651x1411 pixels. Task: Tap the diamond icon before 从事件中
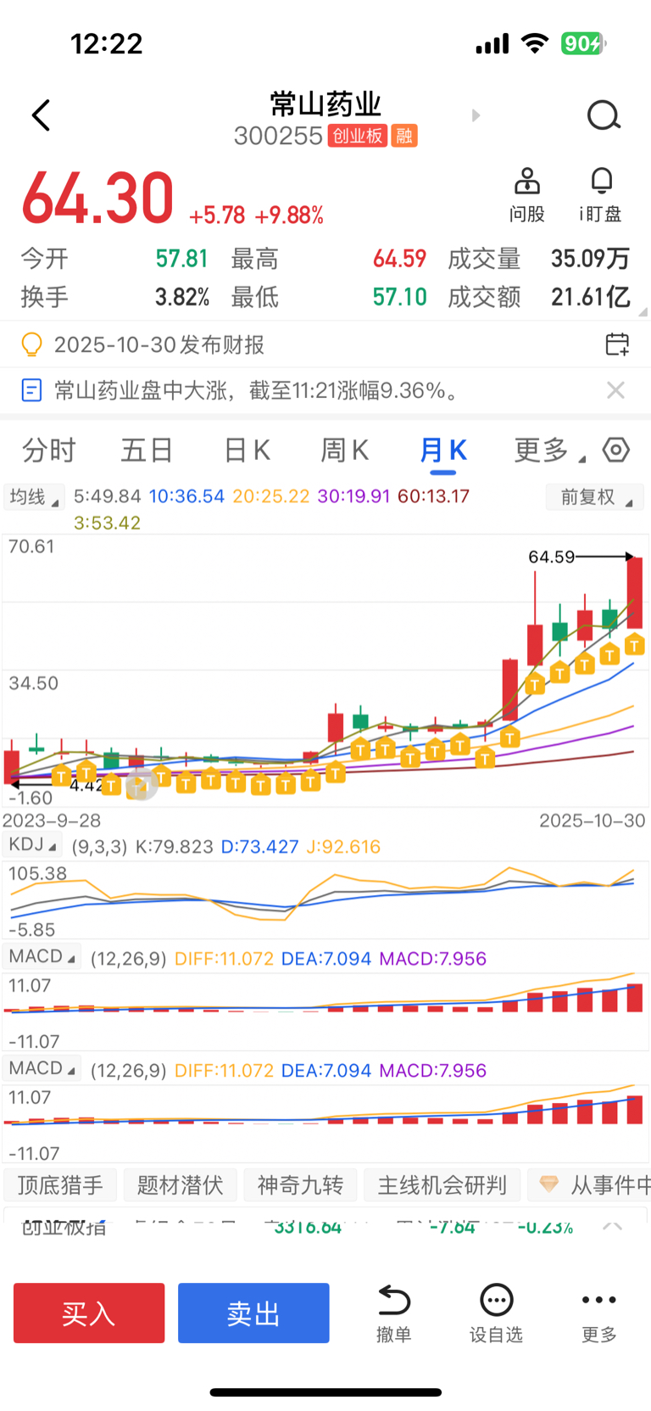[549, 1184]
